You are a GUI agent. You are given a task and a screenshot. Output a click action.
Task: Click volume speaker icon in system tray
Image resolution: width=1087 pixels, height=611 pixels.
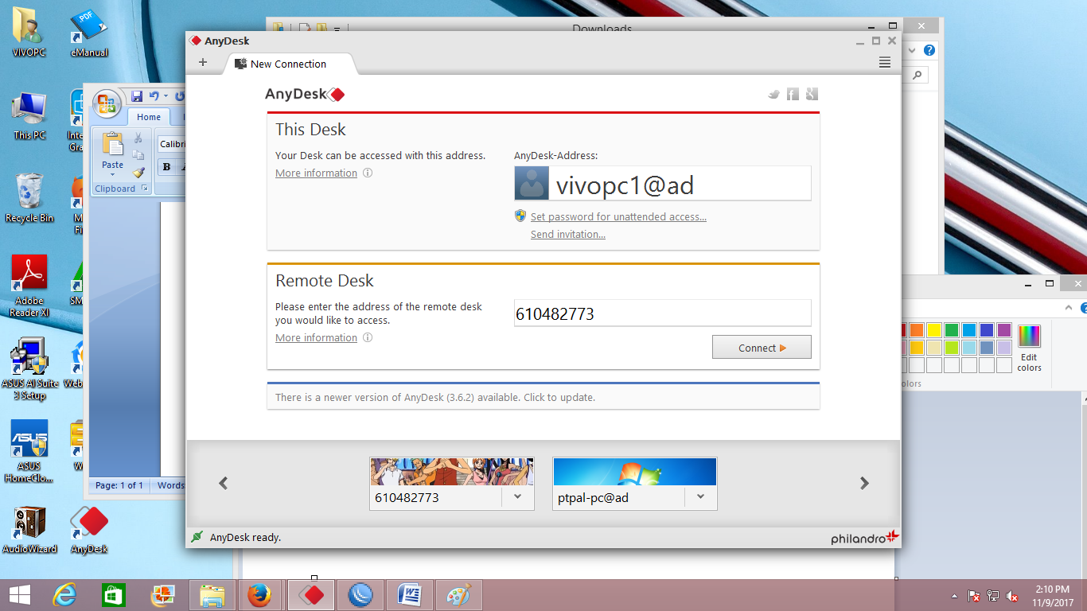(1013, 596)
